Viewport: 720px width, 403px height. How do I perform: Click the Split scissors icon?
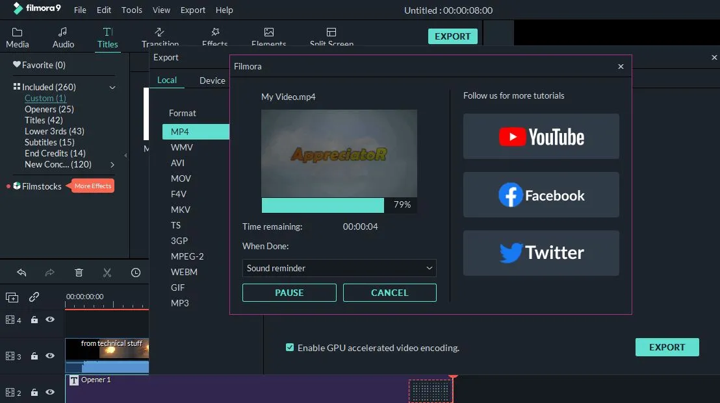coord(107,273)
